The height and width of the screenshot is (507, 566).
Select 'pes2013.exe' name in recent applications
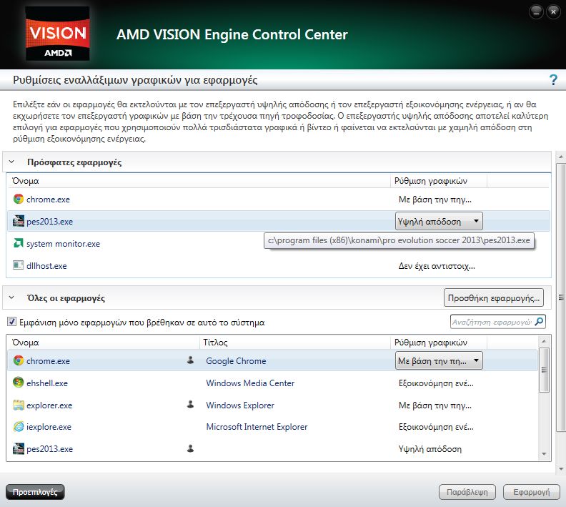pos(49,222)
